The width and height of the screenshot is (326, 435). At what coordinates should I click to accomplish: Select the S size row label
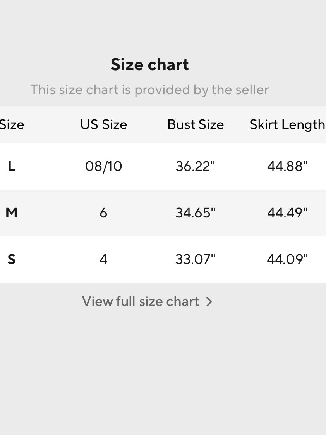pyautogui.click(x=12, y=259)
